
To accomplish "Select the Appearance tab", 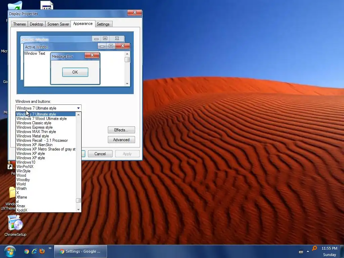I will (x=83, y=24).
